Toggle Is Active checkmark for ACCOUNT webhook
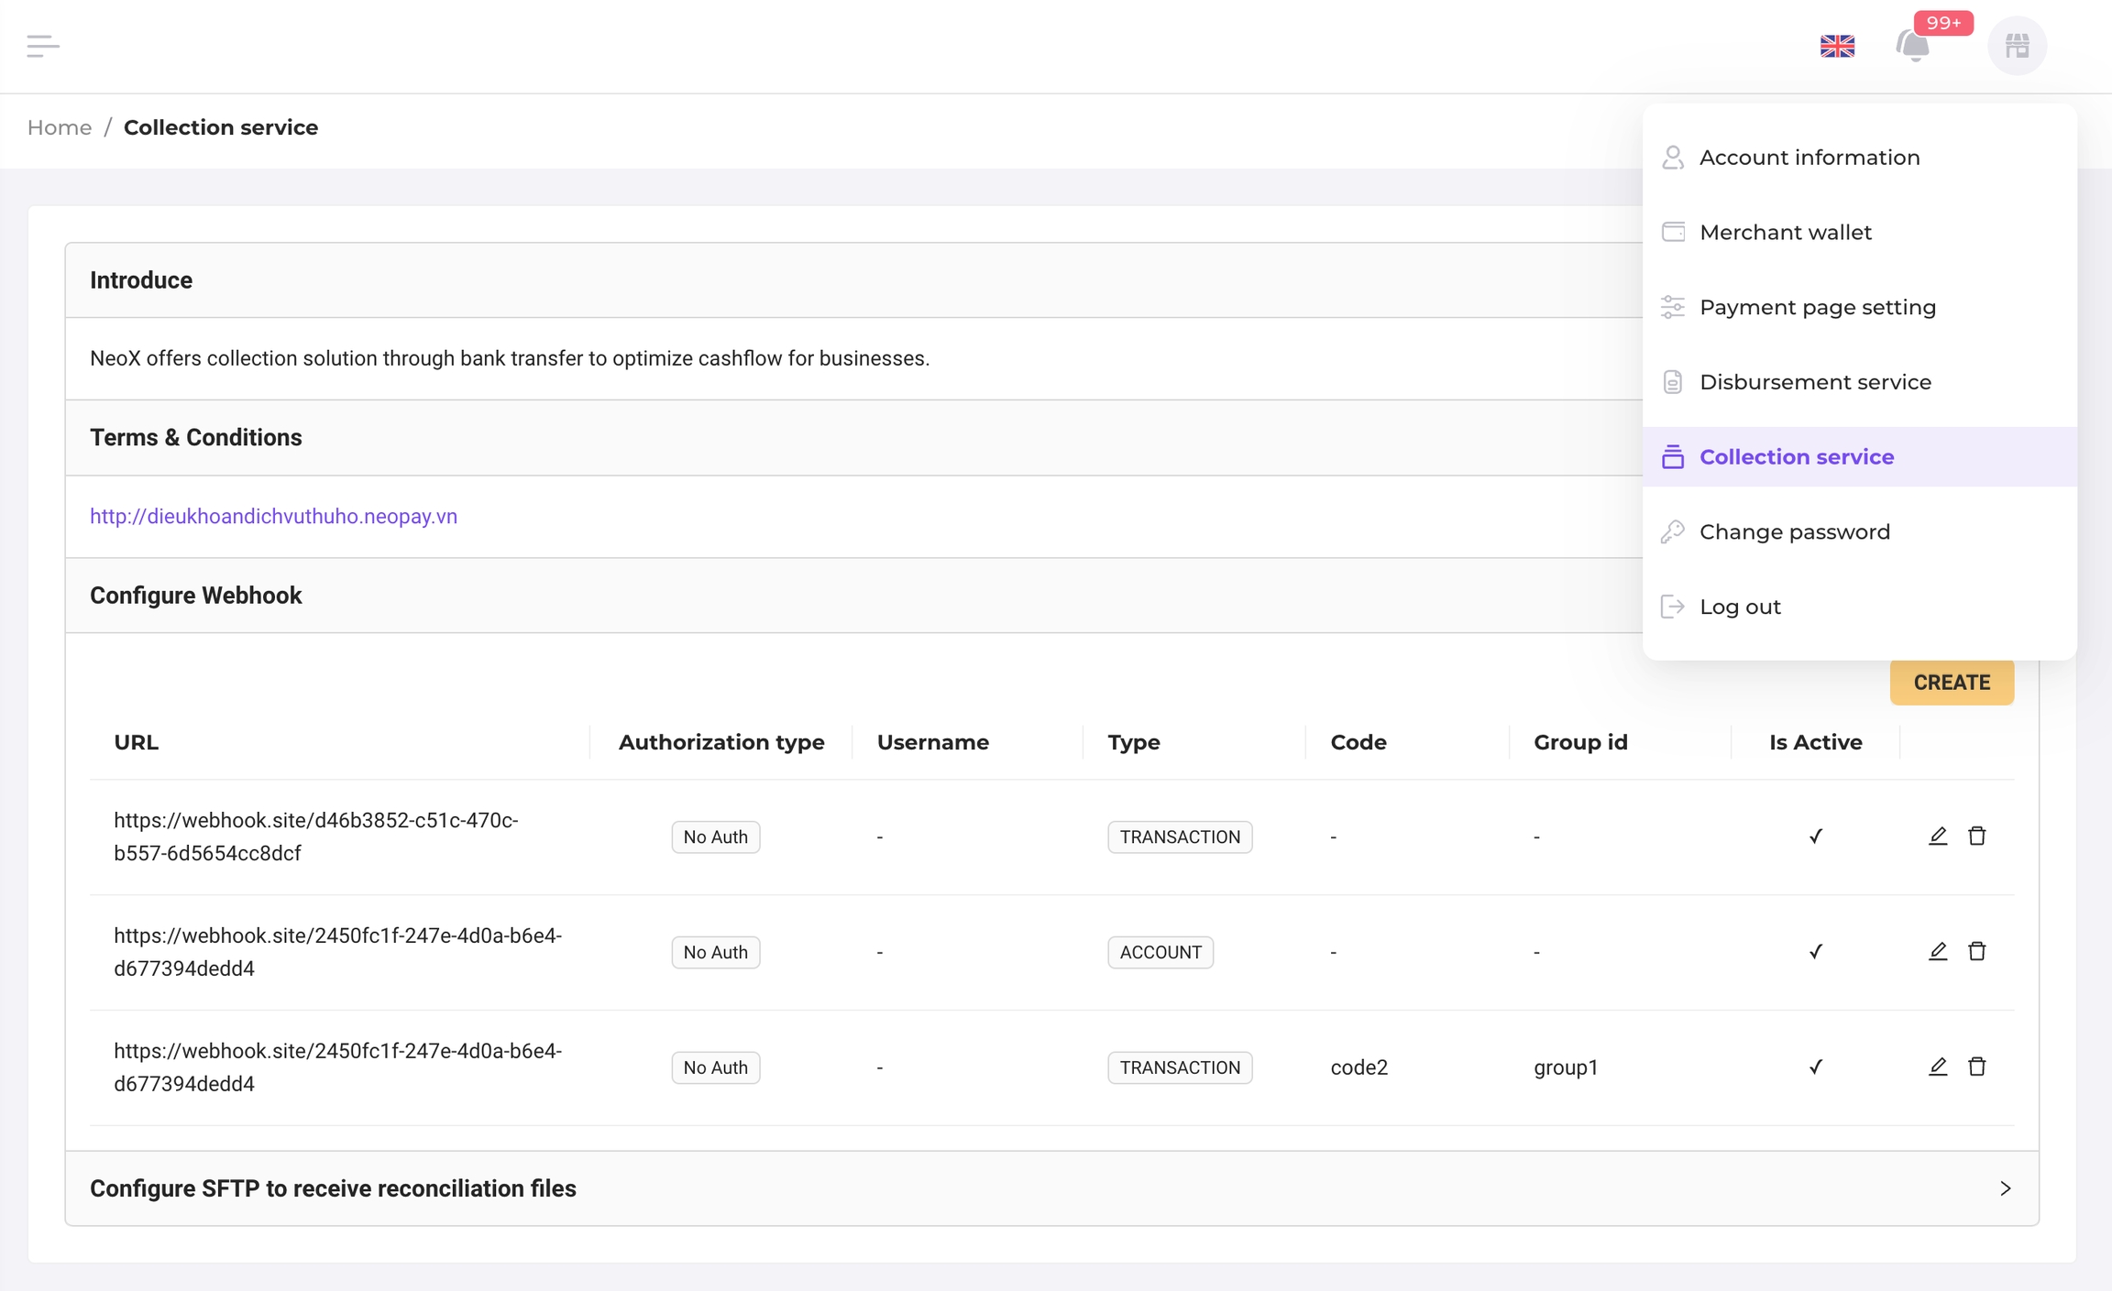Viewport: 2112px width, 1291px height. coord(1815,951)
